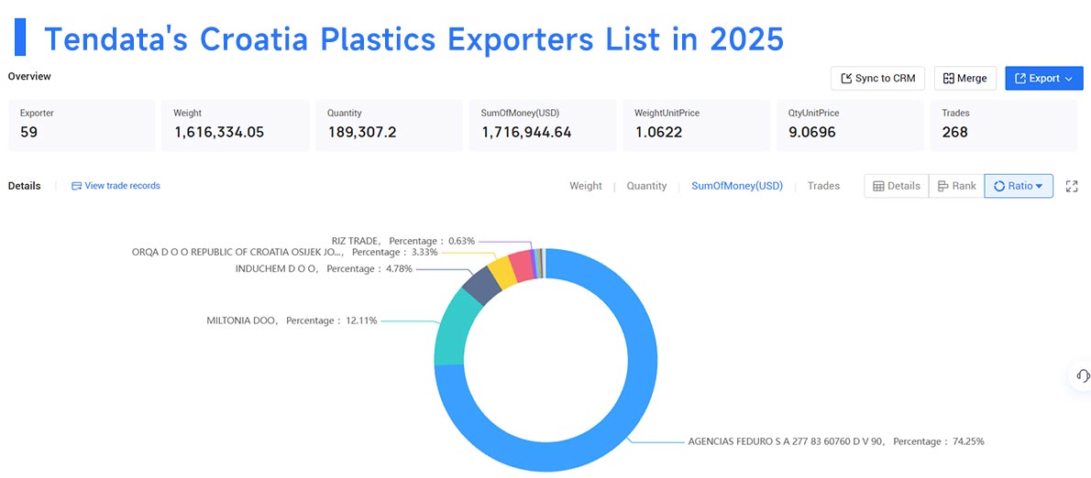Viewport: 1091px width, 478px height.
Task: Click the RIZ TRADE 0.63% label
Action: [x=402, y=241]
